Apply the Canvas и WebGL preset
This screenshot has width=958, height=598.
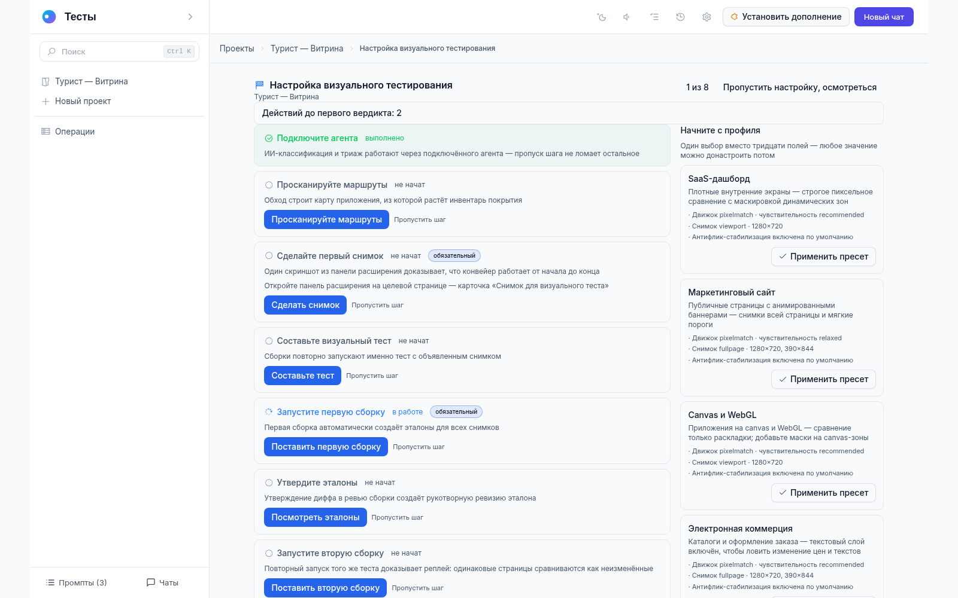point(823,493)
